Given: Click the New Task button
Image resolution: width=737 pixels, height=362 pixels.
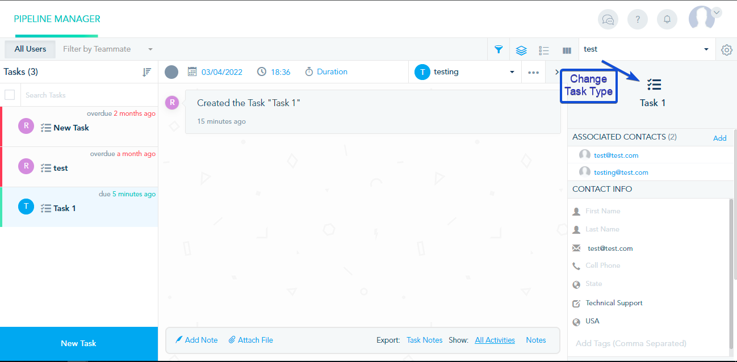Looking at the screenshot, I should 79,343.
